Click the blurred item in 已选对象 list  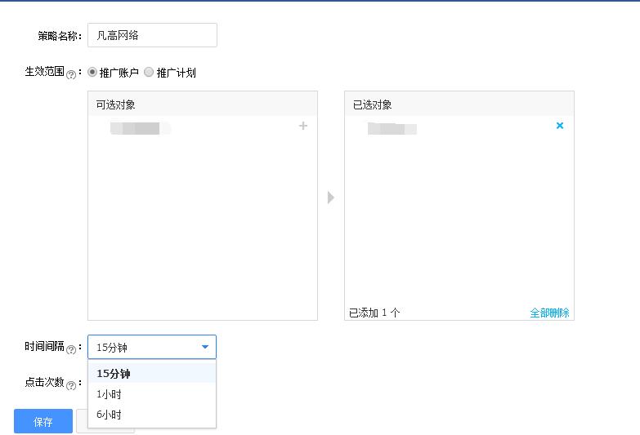[392, 128]
